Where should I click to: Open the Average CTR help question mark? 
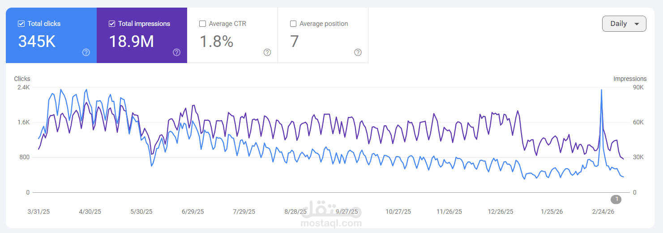(x=267, y=52)
